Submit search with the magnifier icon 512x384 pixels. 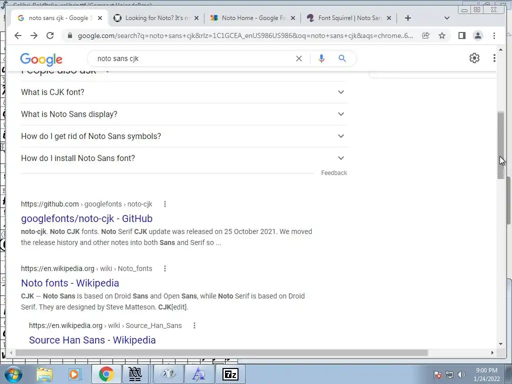pos(342,58)
